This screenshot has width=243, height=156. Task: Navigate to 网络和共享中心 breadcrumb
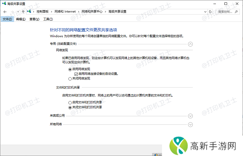(92, 12)
